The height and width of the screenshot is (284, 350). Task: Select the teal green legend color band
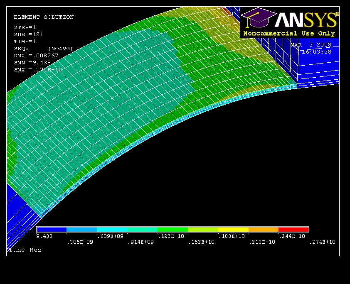tap(143, 230)
